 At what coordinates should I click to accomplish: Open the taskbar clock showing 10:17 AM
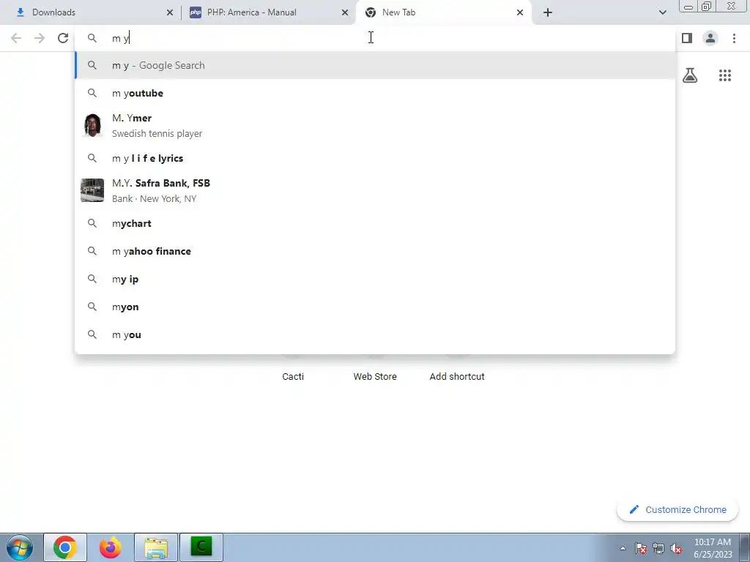tap(713, 548)
